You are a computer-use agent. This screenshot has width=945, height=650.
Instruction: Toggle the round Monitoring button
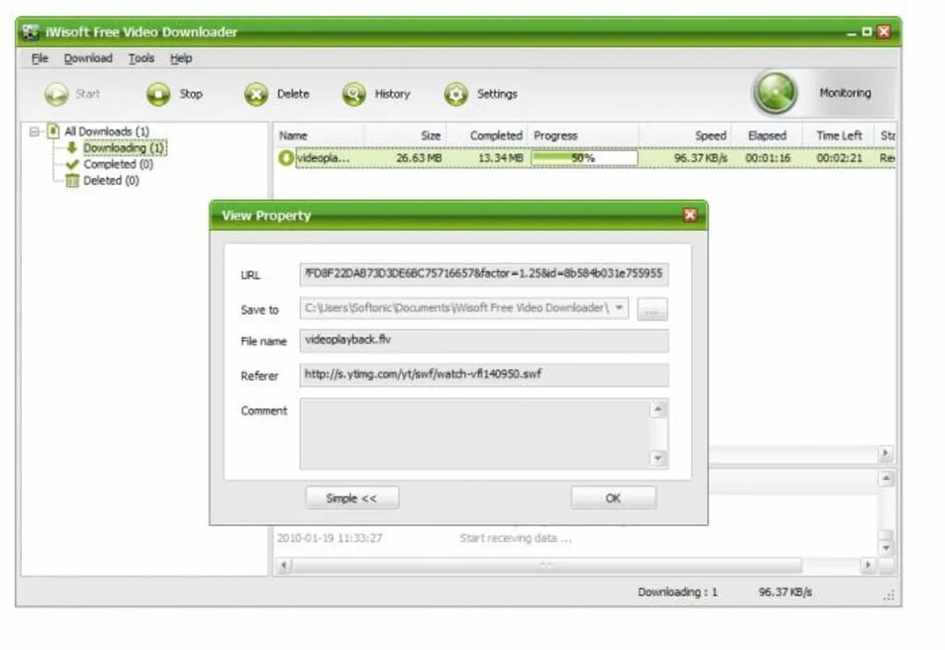tap(775, 93)
